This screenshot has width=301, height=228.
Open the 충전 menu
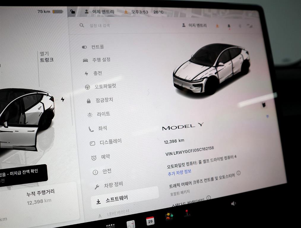click(98, 73)
